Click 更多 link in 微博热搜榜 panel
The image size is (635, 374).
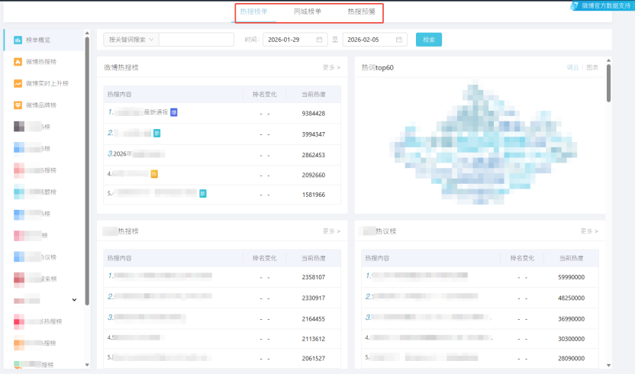pyautogui.click(x=331, y=68)
